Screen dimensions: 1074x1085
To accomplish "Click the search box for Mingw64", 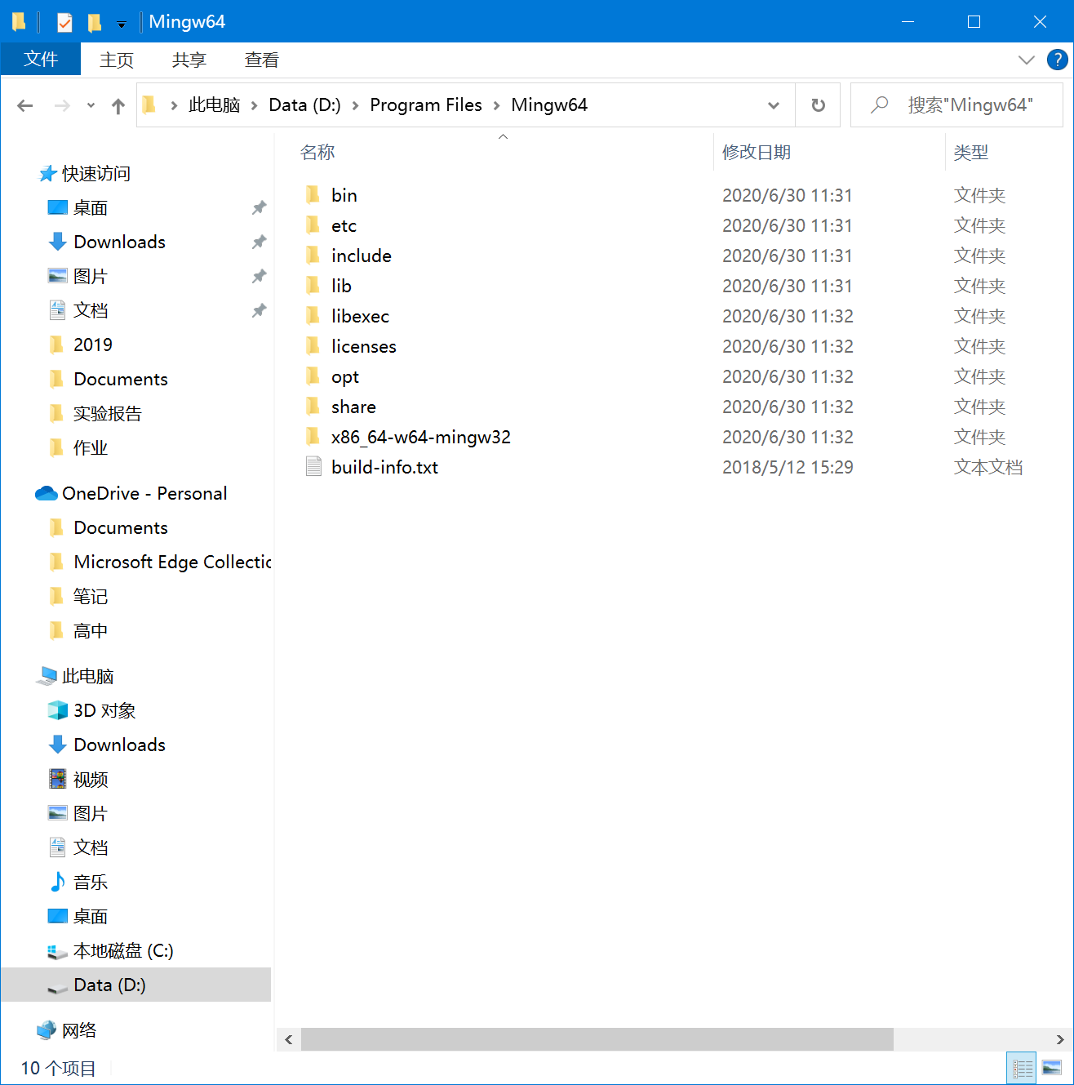I will coord(956,105).
